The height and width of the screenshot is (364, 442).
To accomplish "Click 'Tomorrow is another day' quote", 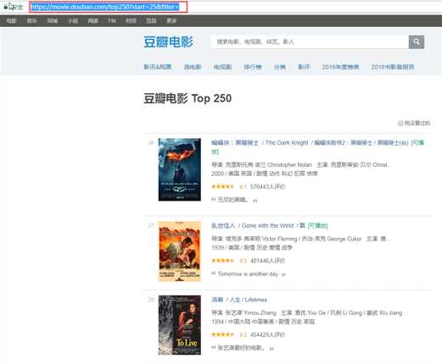I will 248,274.
